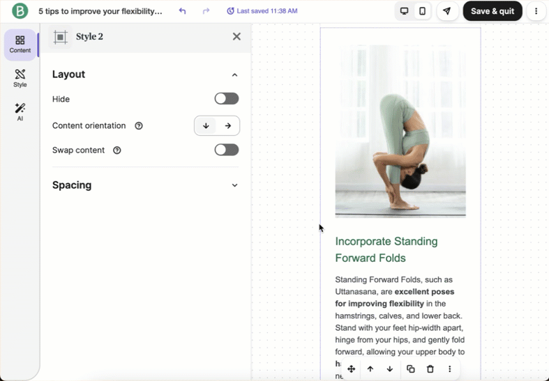Image resolution: width=549 pixels, height=381 pixels.
Task: Open the Style tab in sidebar
Action: tap(20, 78)
